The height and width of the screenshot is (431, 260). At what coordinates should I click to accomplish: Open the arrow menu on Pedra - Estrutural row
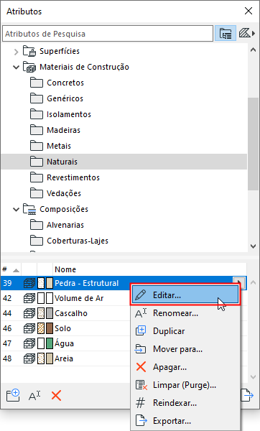(x=239, y=282)
